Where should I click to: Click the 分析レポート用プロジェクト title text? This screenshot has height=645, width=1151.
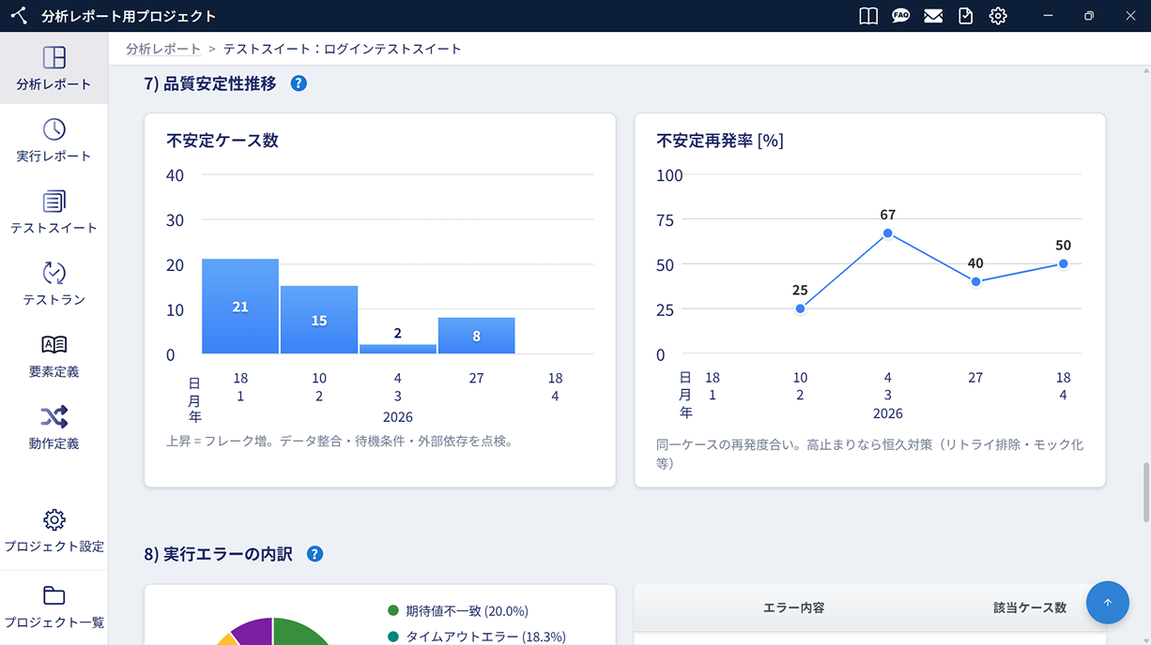pyautogui.click(x=129, y=16)
